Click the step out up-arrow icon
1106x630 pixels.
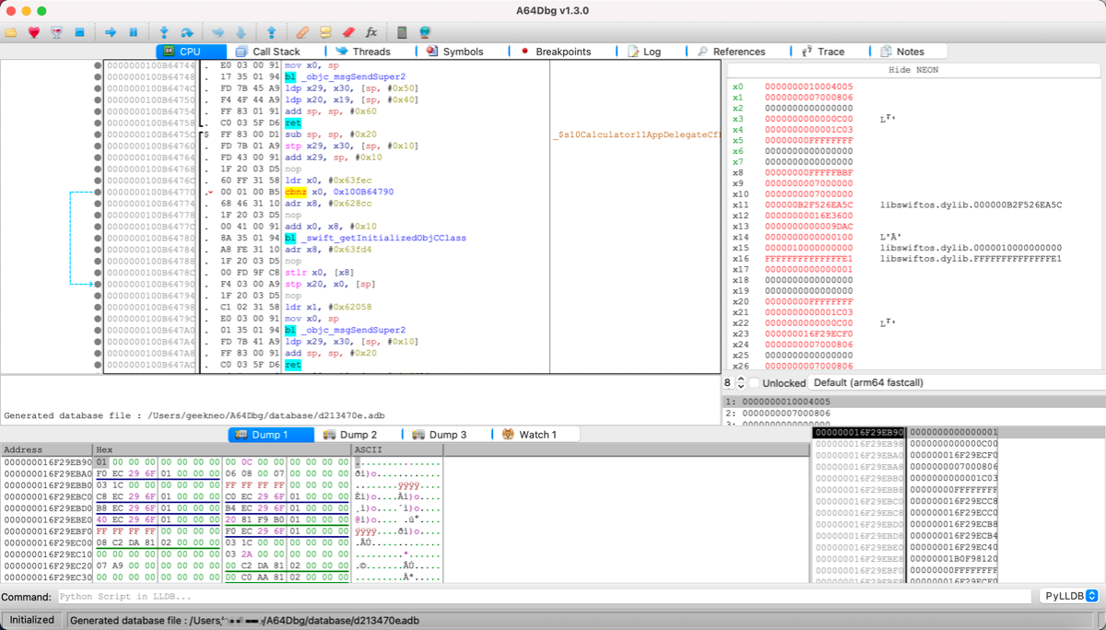tap(272, 32)
